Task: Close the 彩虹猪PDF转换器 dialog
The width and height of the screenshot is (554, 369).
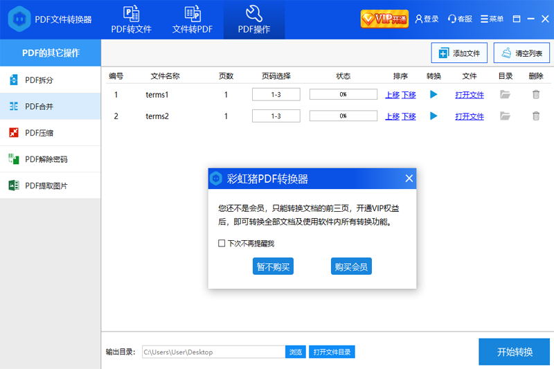Action: click(409, 179)
